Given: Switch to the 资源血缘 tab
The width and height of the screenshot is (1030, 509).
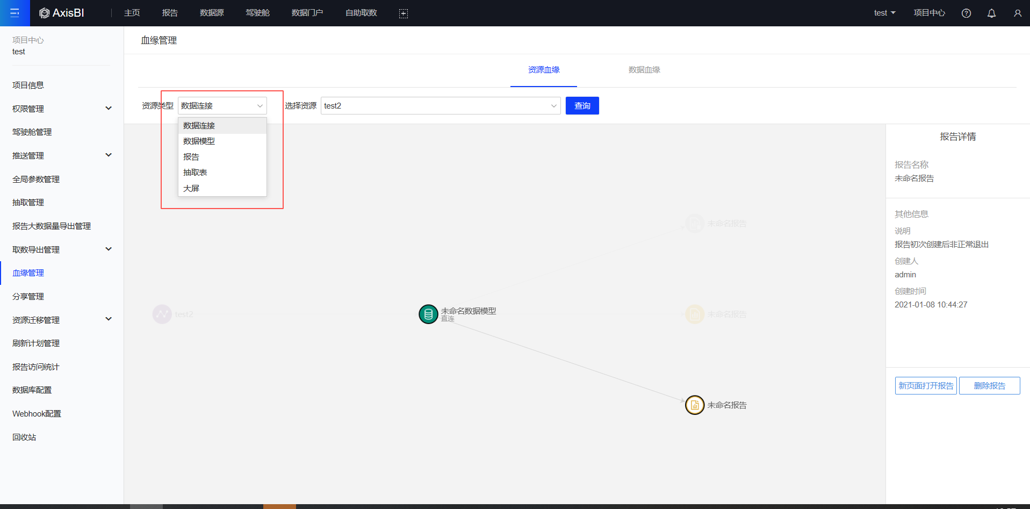Looking at the screenshot, I should 544,70.
